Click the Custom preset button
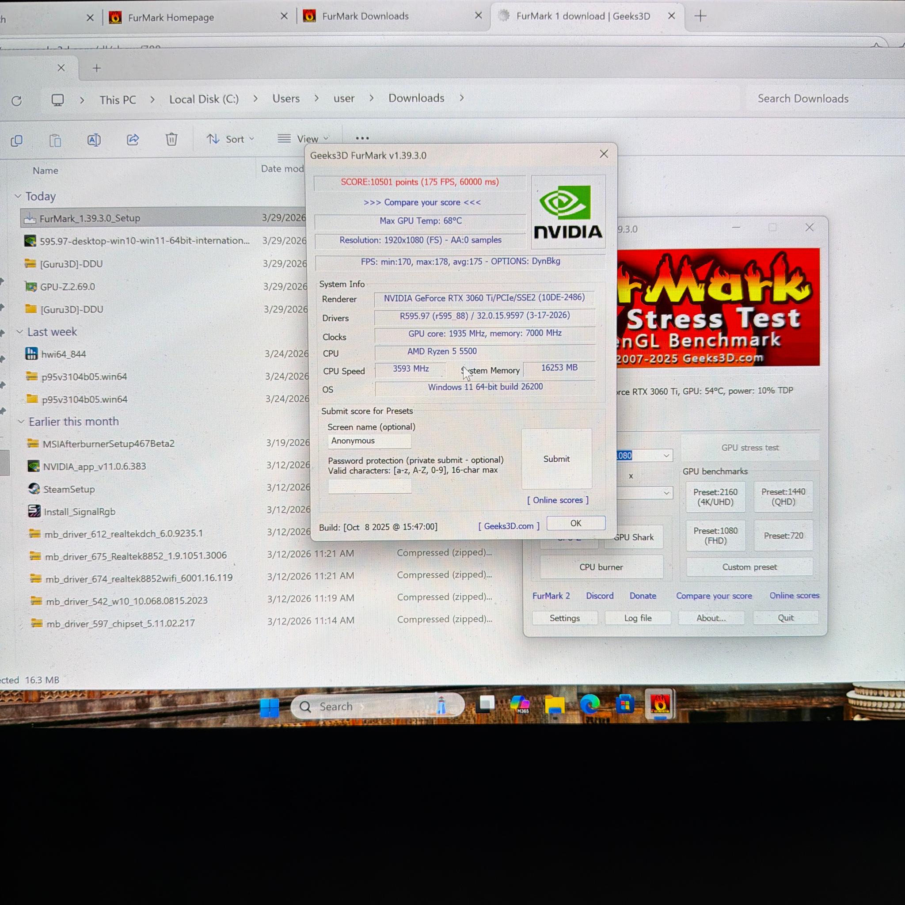905x905 pixels. 749,567
